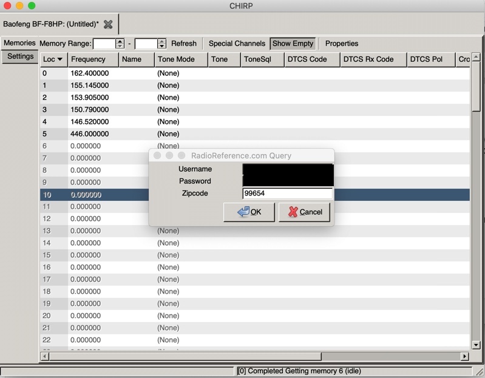
Task: Click the Memory Range end field
Action: (146, 44)
